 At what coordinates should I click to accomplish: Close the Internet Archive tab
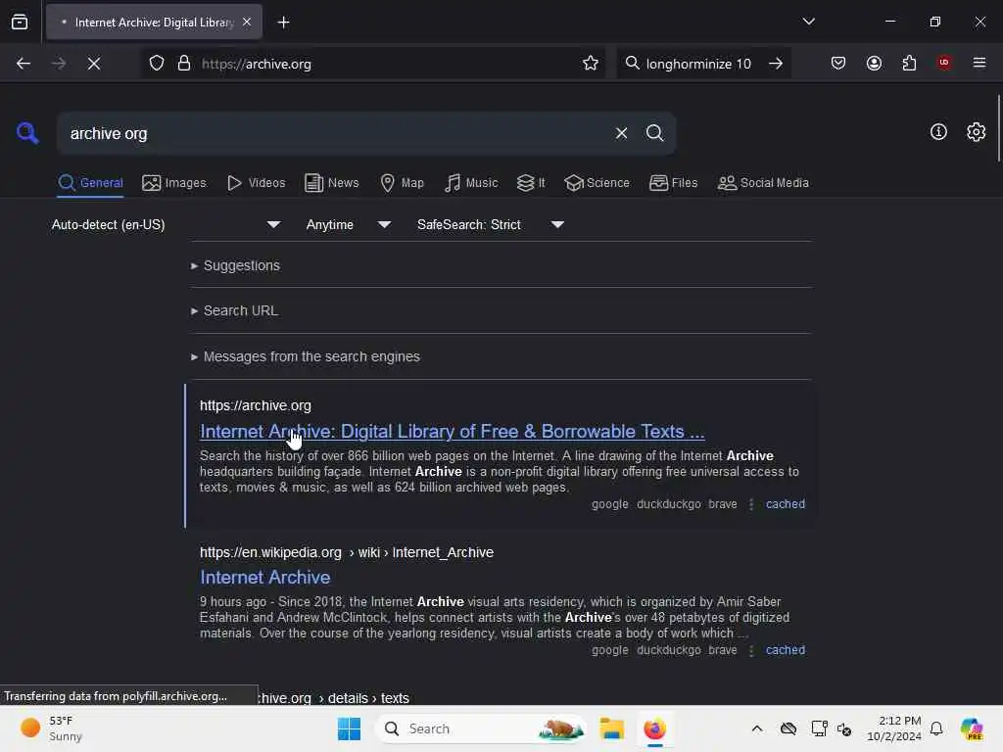(x=247, y=23)
